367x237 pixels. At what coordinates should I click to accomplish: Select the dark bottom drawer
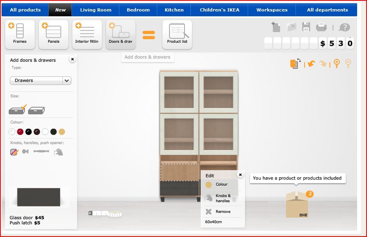[x=179, y=188]
